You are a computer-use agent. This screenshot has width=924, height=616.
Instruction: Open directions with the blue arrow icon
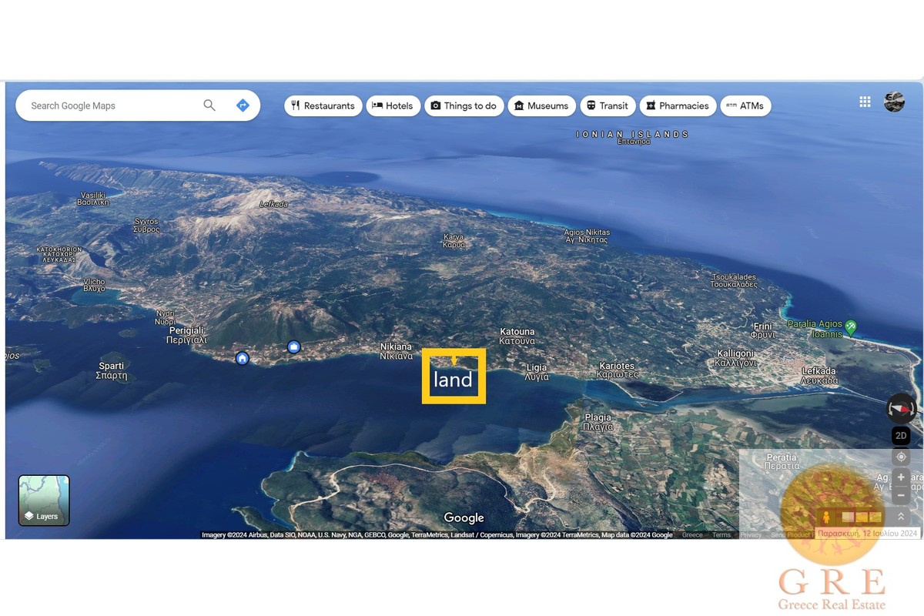(243, 105)
